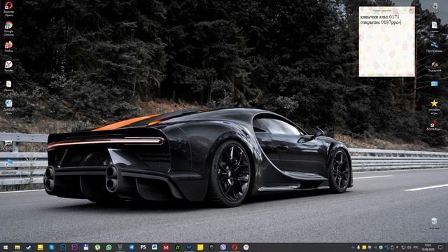This screenshot has height=252, width=448.
Task: Open the Windows Start menu
Action: pos(6,247)
